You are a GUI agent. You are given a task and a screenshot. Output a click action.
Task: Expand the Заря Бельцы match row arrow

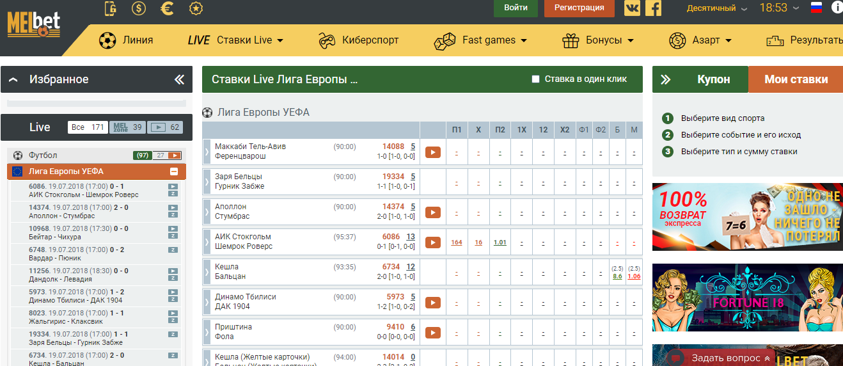click(x=207, y=182)
